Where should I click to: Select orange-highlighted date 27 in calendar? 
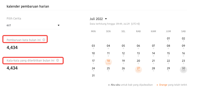click(138, 70)
